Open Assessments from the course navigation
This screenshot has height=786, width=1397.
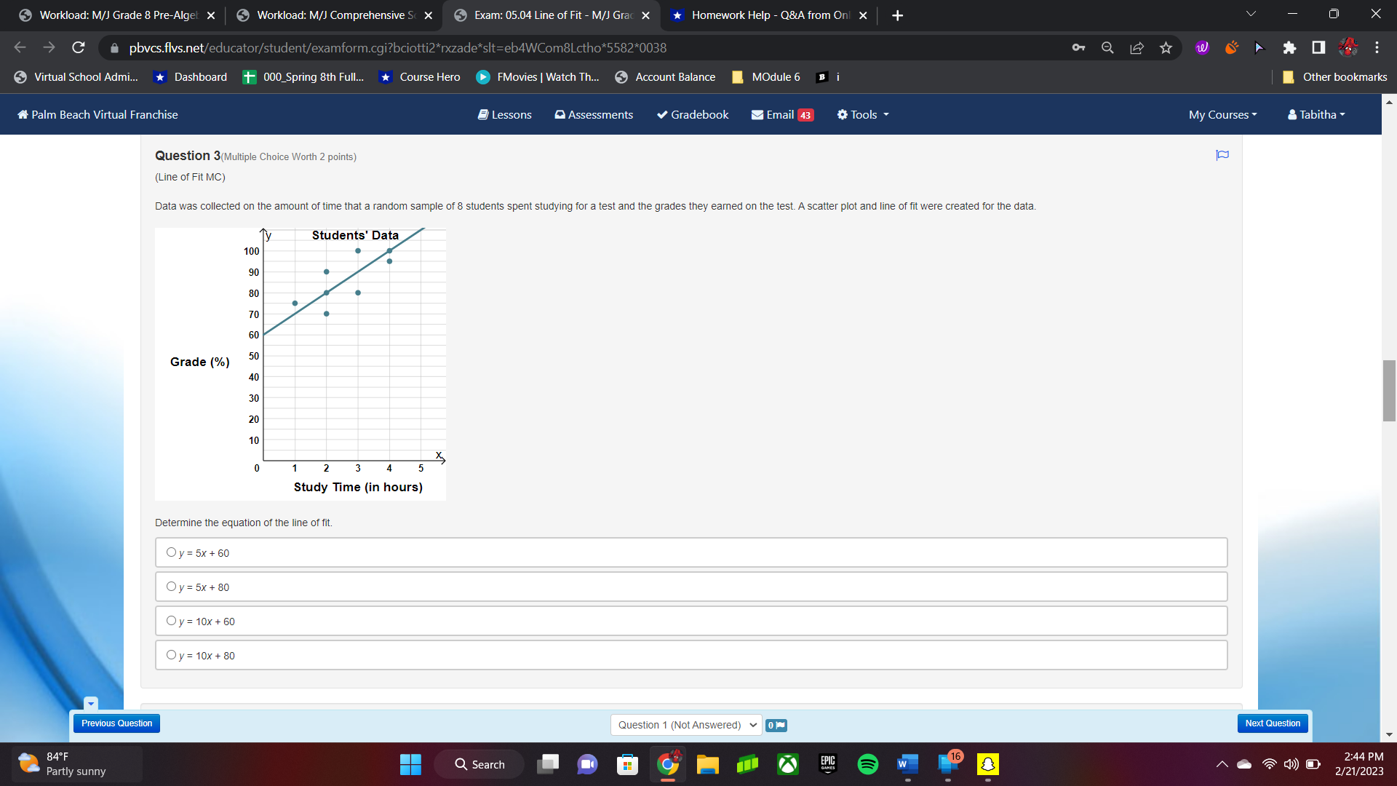click(x=593, y=114)
